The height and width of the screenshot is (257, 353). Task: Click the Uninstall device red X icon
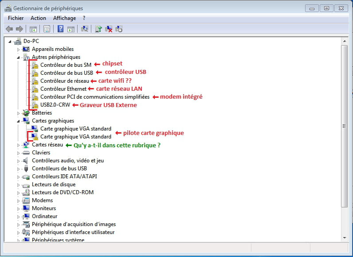pyautogui.click(x=109, y=29)
